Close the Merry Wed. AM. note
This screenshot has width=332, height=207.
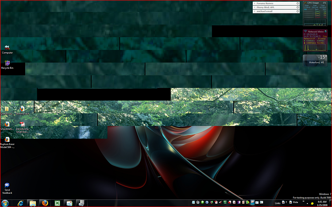point(298,7)
